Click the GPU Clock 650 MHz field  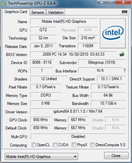tap(40, 120)
